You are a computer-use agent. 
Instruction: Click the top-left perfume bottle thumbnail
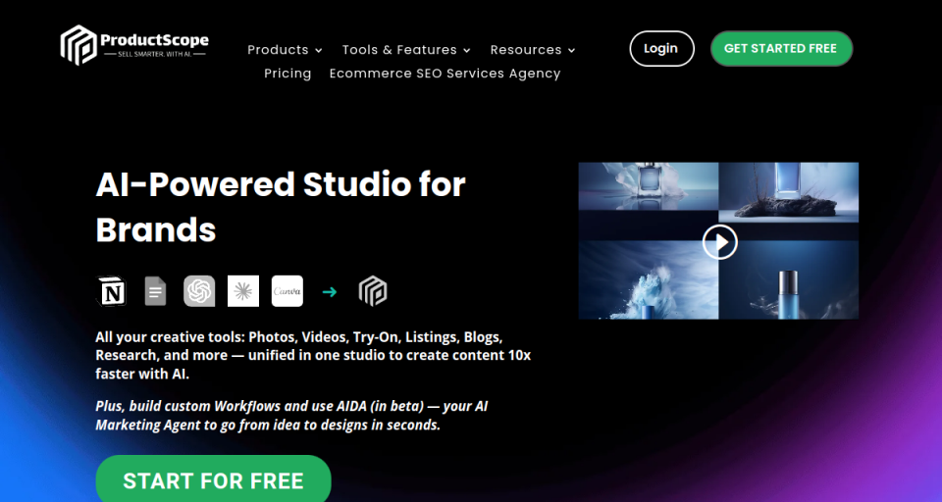(x=649, y=193)
